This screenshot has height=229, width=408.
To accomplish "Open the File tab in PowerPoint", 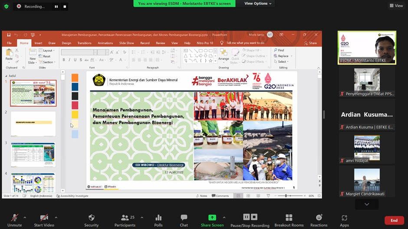I will point(10,43).
